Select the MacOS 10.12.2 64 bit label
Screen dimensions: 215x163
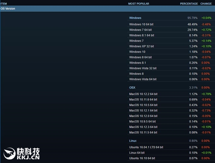[143, 94]
